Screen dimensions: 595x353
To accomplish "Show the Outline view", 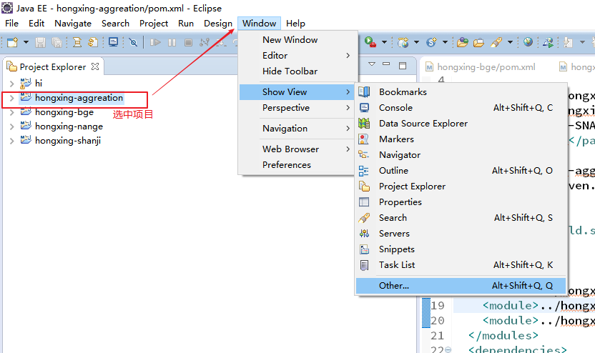I will pyautogui.click(x=461, y=171).
